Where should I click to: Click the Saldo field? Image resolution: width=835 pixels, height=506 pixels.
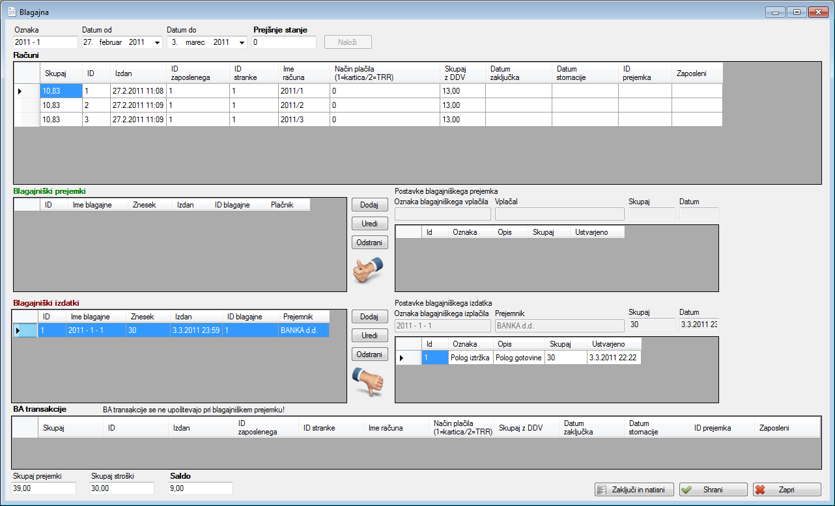[x=200, y=488]
